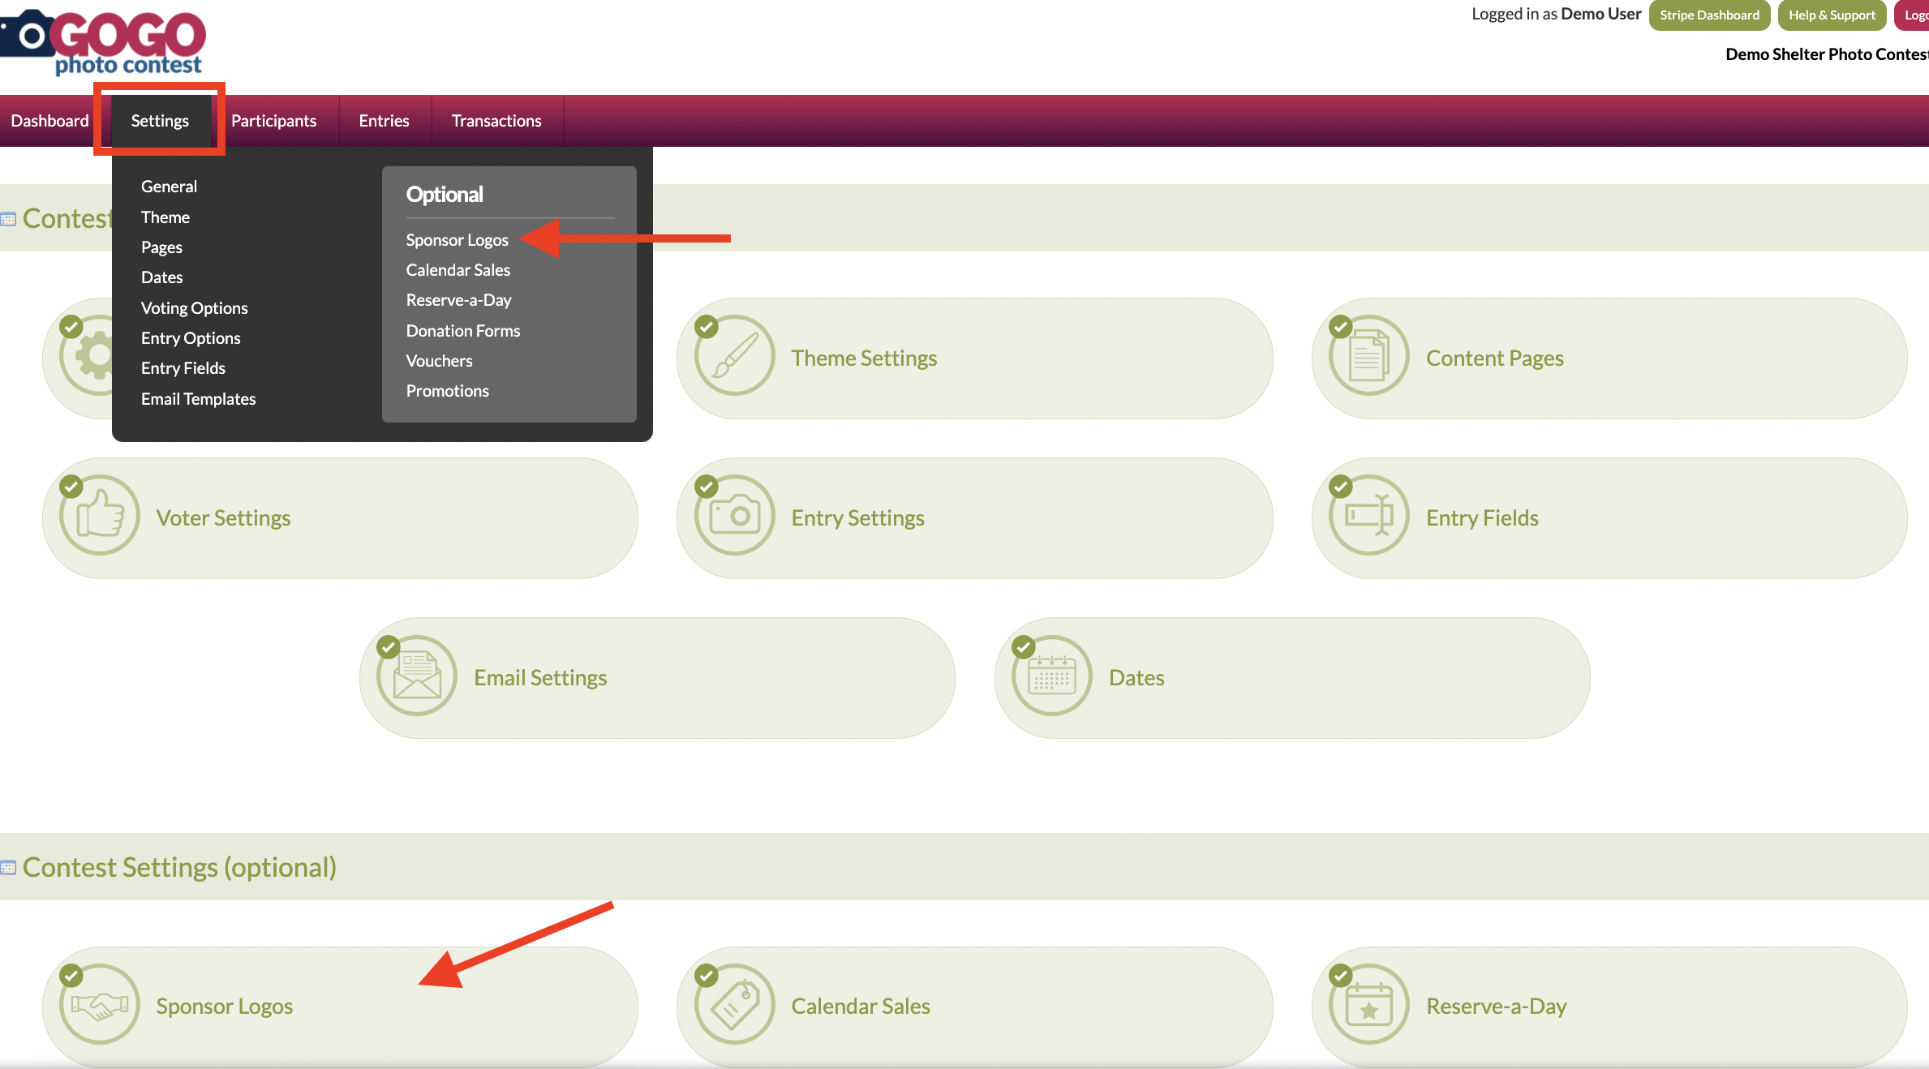Click the calendar Dates icon
Viewport: 1929px width, 1069px height.
click(x=1052, y=676)
